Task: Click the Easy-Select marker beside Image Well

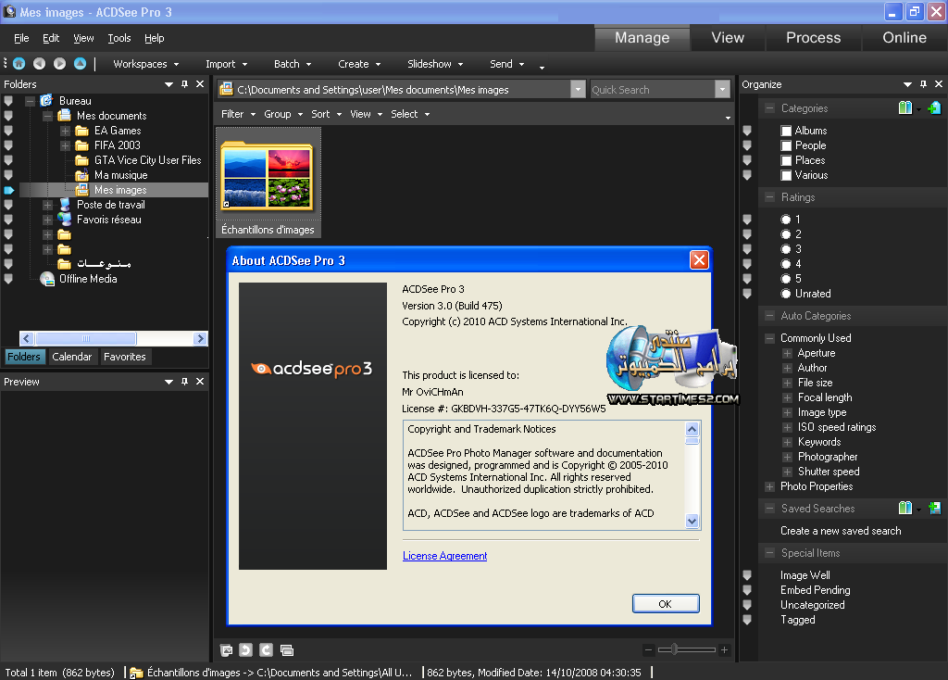Action: [x=747, y=575]
